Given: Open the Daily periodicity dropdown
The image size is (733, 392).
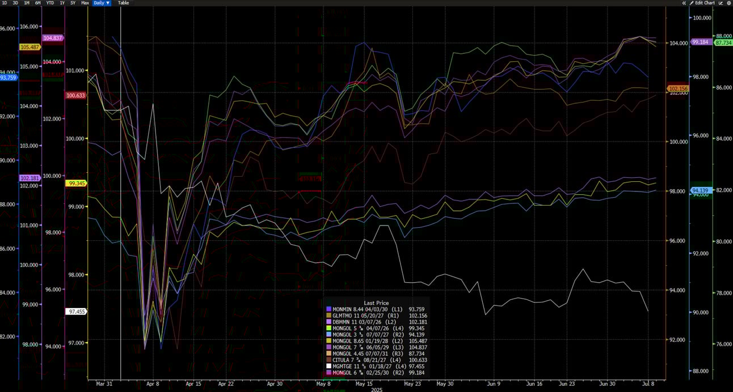Looking at the screenshot, I should [102, 3].
